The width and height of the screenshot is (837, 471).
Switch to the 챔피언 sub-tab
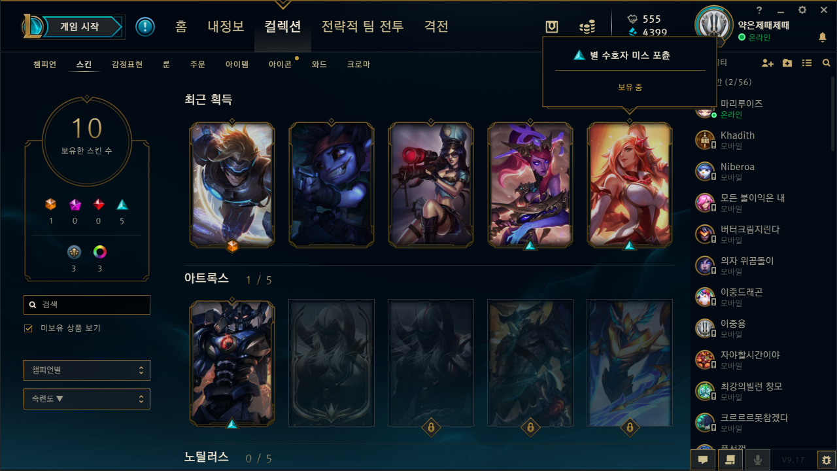45,64
